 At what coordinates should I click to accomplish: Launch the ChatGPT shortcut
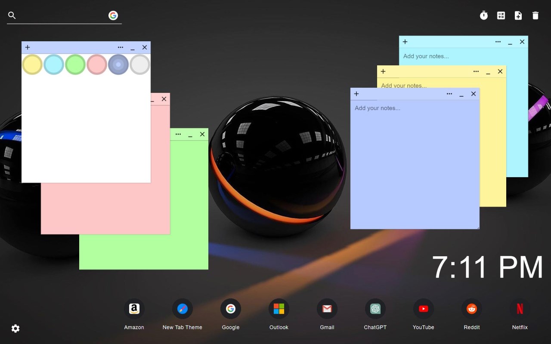[375, 309]
